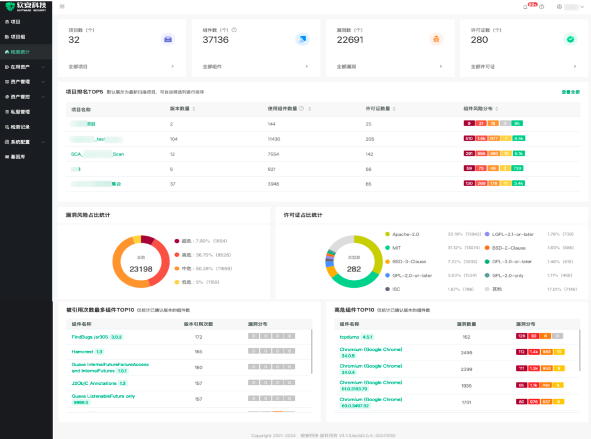Sort table by 版本数量 column
Screen dimensions: 591x439
(182, 108)
